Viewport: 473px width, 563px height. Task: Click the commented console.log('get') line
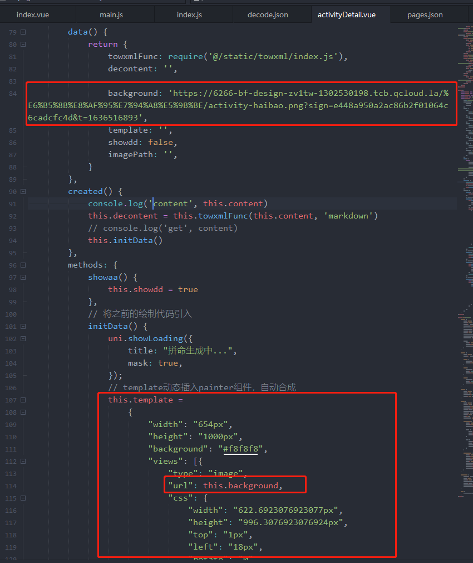[162, 228]
